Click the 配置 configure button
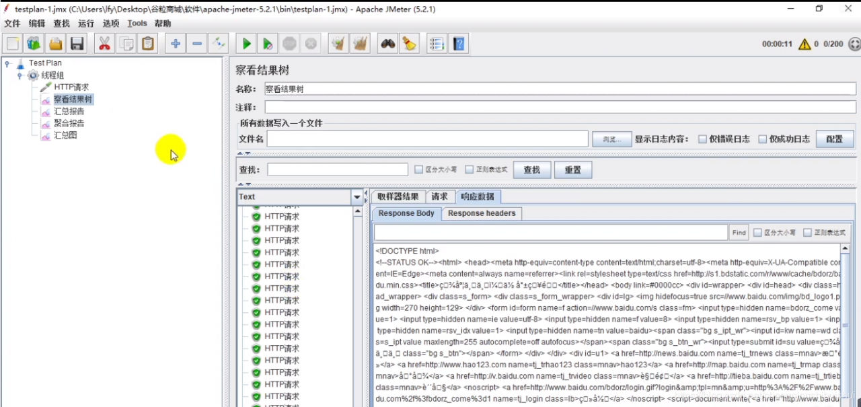Image resolution: width=861 pixels, height=407 pixels. click(x=835, y=139)
